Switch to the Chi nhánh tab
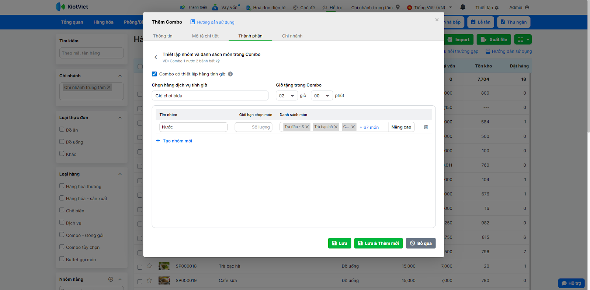Viewport: 590px width, 290px height. coord(292,36)
